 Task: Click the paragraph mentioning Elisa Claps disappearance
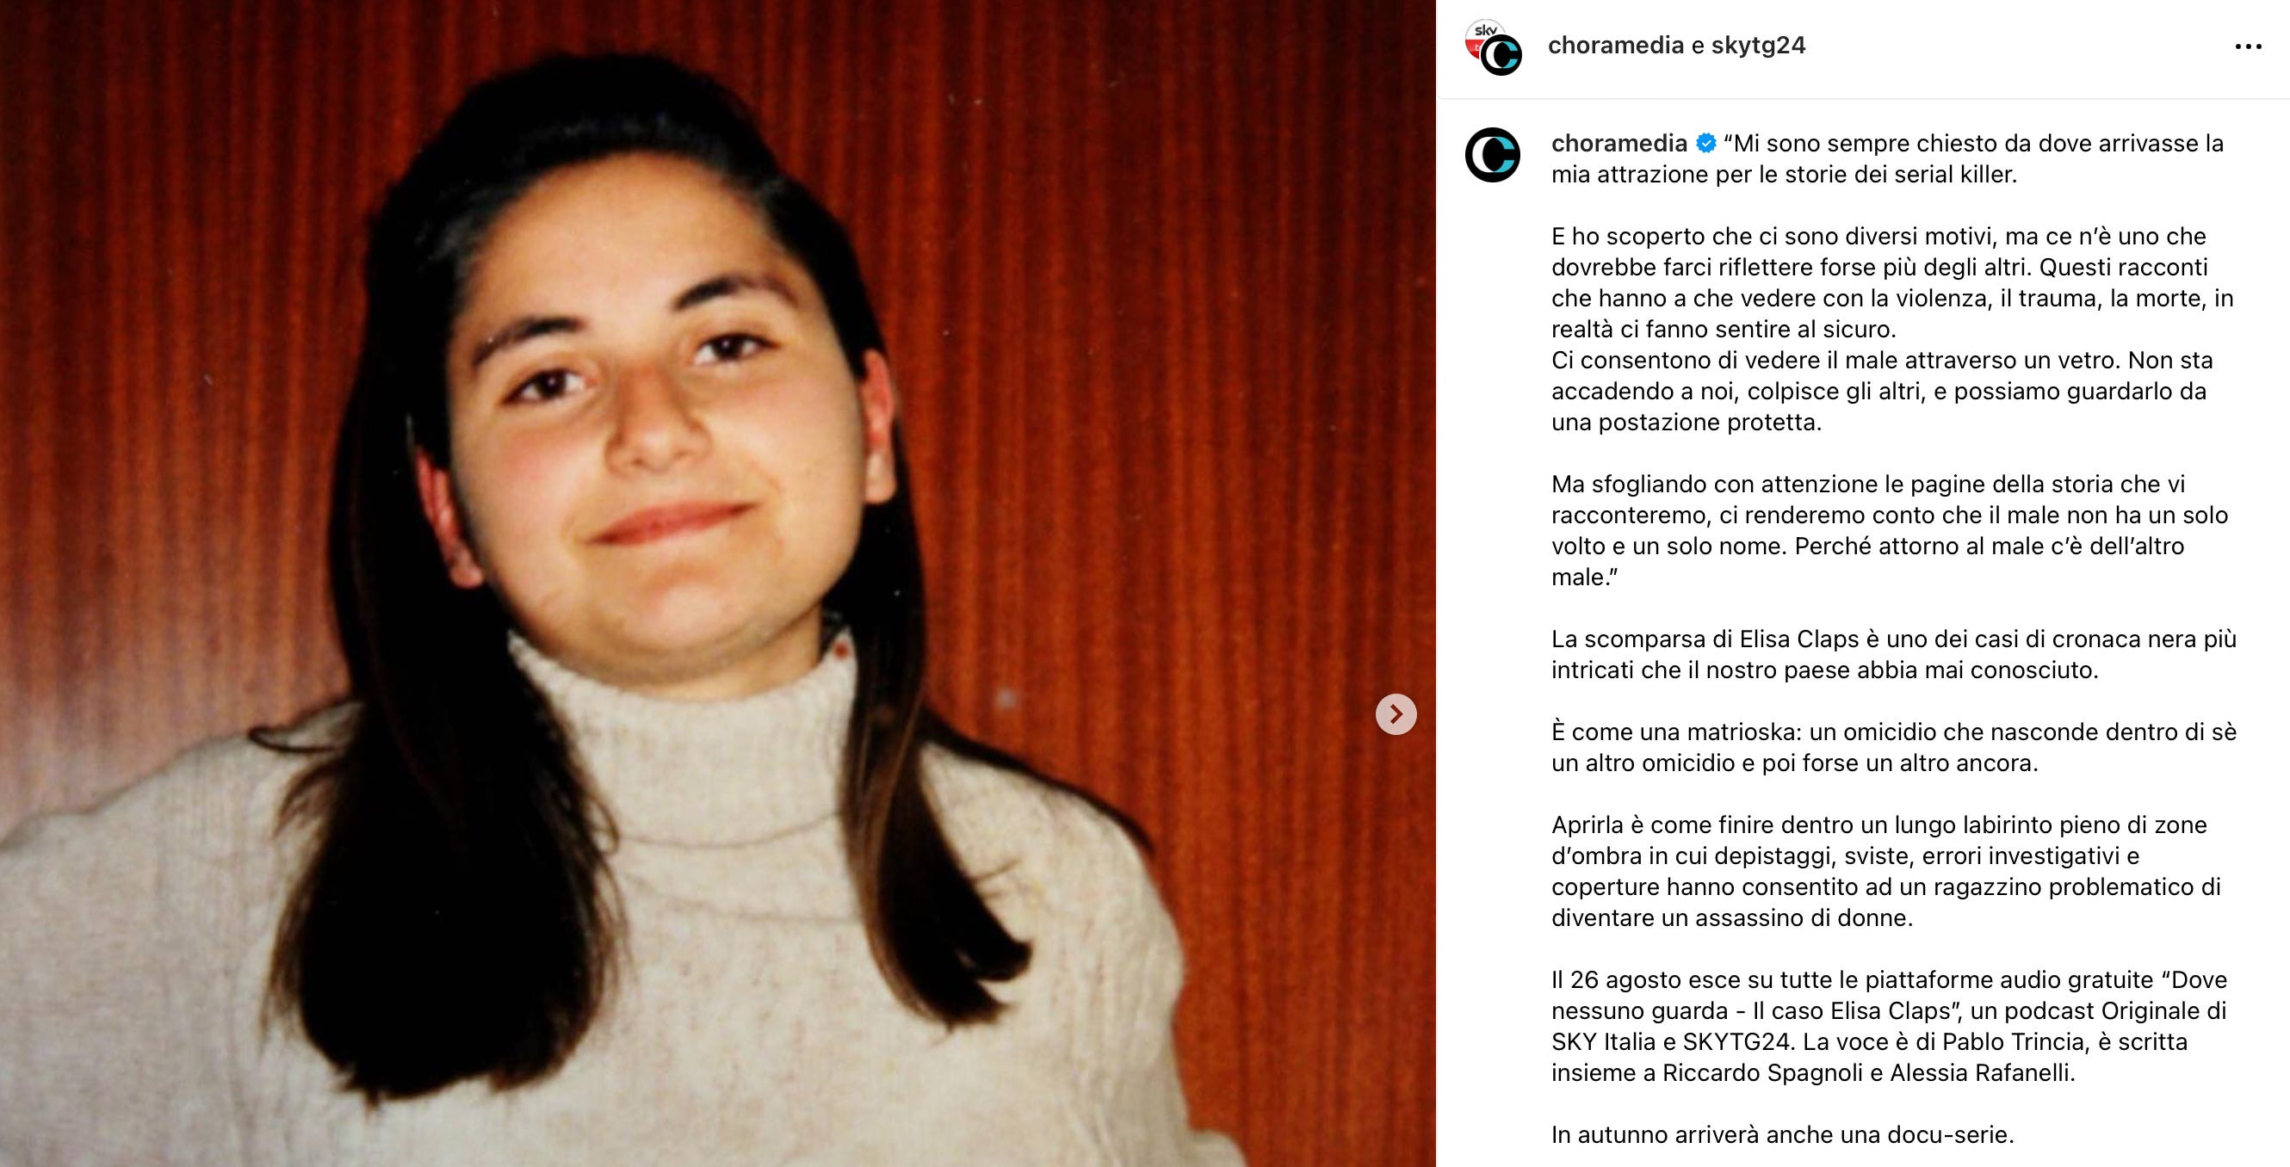(1893, 654)
